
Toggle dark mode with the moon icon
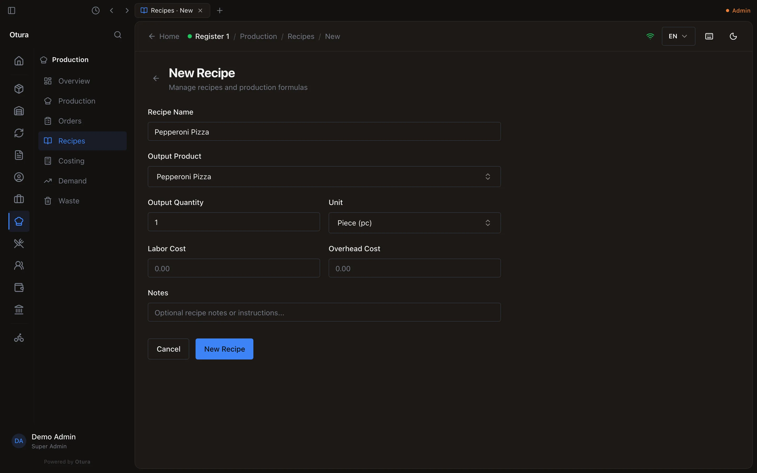(733, 36)
